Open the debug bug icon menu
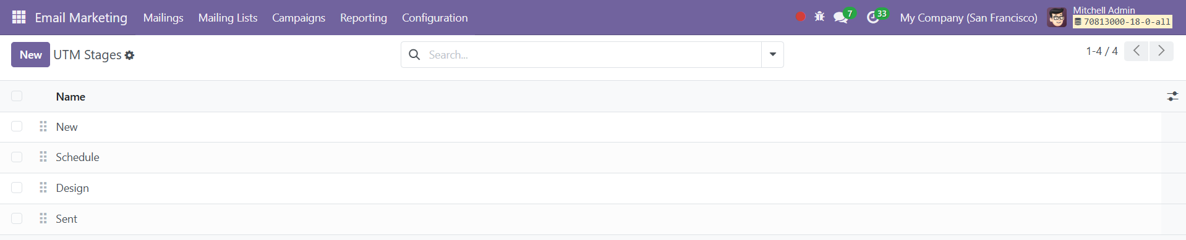Image resolution: width=1186 pixels, height=240 pixels. pyautogui.click(x=819, y=17)
